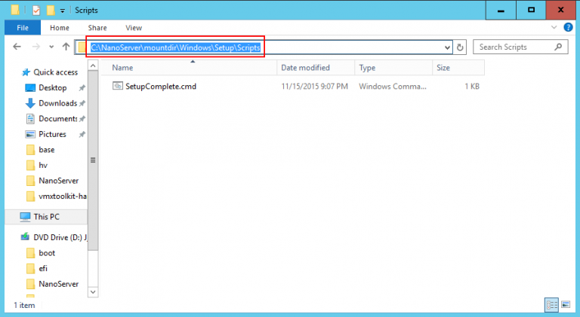
Task: Click the Quick access star icon
Action: pyautogui.click(x=26, y=72)
